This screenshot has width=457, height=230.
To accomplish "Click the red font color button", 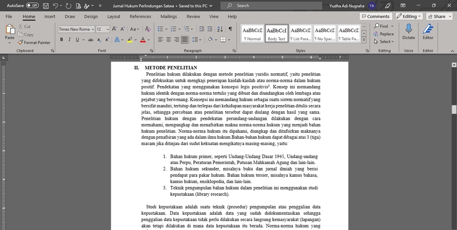I will click(x=143, y=40).
